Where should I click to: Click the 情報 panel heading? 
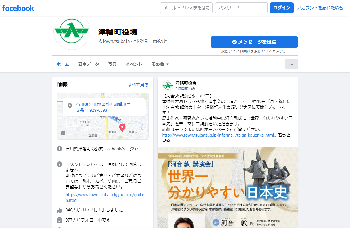tap(62, 84)
